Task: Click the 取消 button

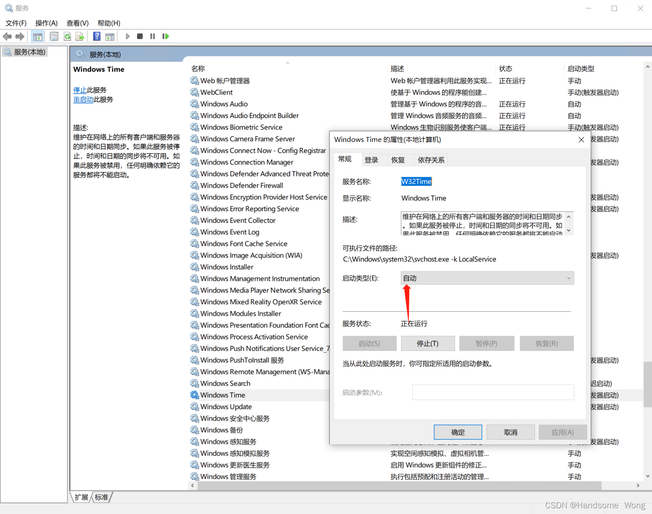Action: coord(511,432)
